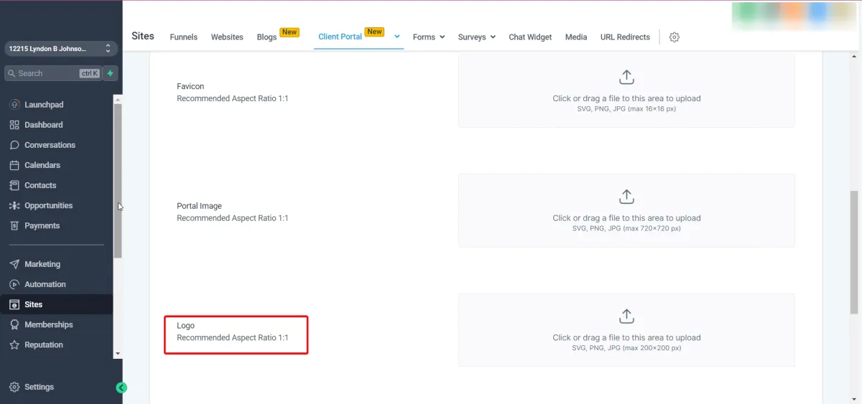862x404 pixels.
Task: Click the search magnifier icon
Action: pos(11,73)
